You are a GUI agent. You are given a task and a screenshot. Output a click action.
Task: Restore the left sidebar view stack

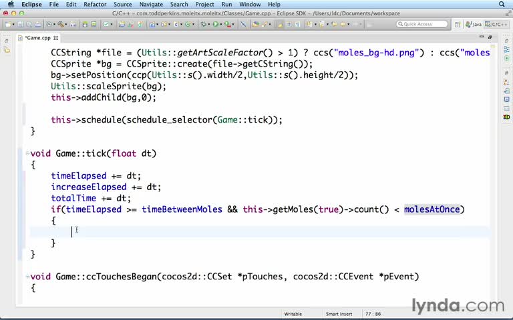tap(6, 41)
